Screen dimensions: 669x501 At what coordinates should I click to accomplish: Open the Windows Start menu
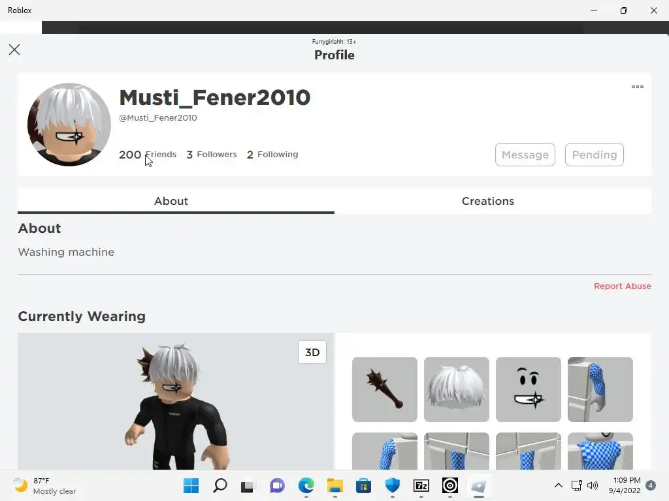point(191,485)
